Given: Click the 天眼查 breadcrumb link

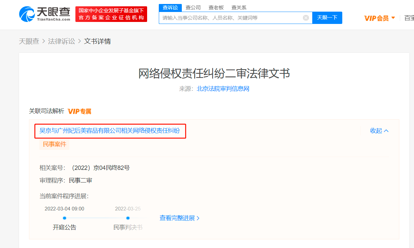Looking at the screenshot, I should (x=29, y=41).
